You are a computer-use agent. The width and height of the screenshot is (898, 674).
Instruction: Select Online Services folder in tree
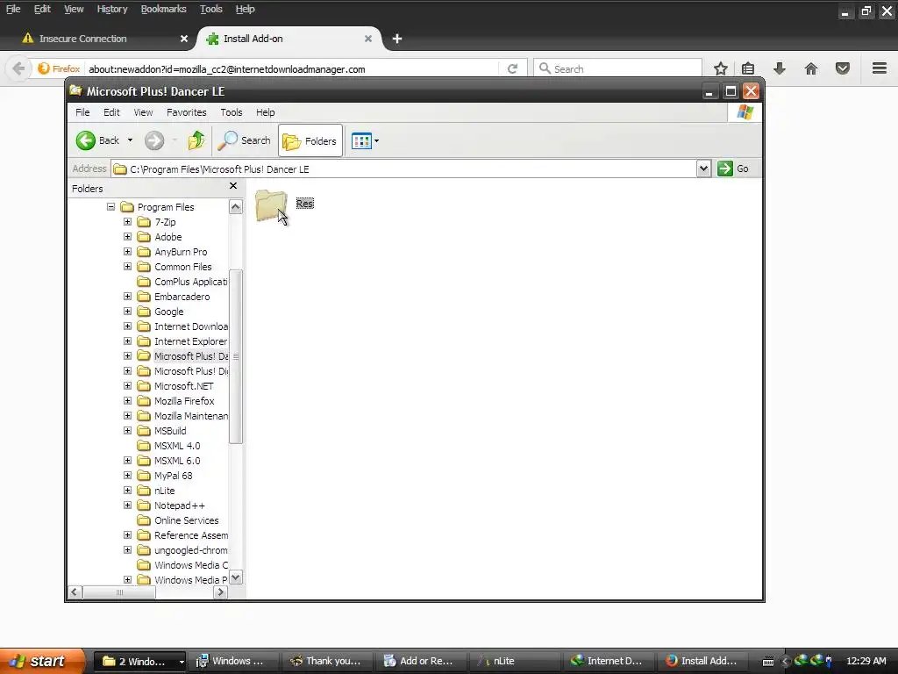click(x=187, y=520)
